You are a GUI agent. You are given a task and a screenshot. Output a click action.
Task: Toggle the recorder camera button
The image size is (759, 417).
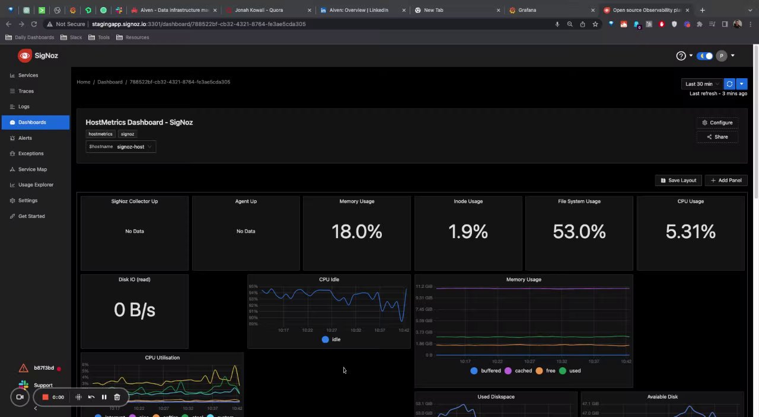click(20, 397)
